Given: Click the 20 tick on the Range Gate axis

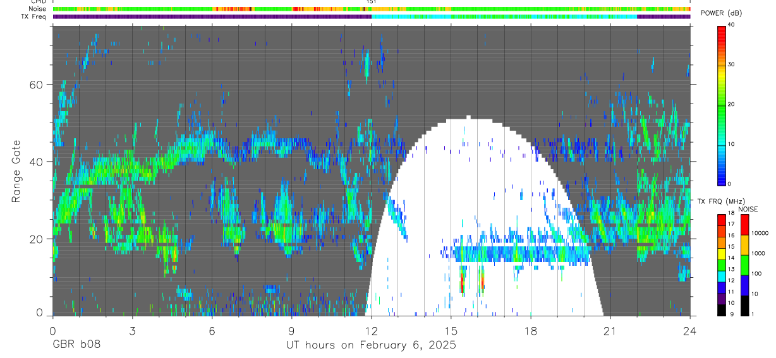Looking at the screenshot, I should click(x=37, y=239).
